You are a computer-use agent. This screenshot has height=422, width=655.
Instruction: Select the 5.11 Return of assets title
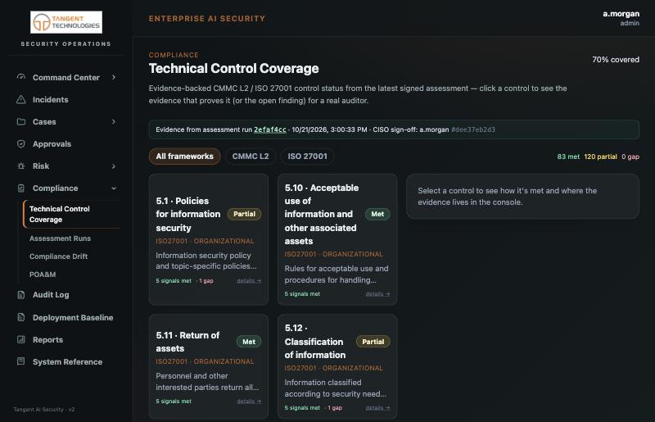tap(187, 342)
